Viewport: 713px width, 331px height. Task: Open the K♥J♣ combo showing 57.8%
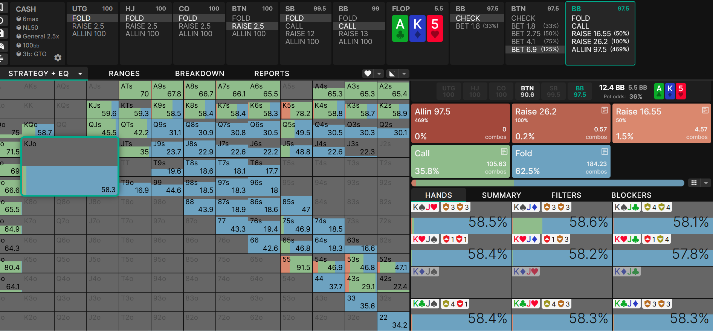663,250
